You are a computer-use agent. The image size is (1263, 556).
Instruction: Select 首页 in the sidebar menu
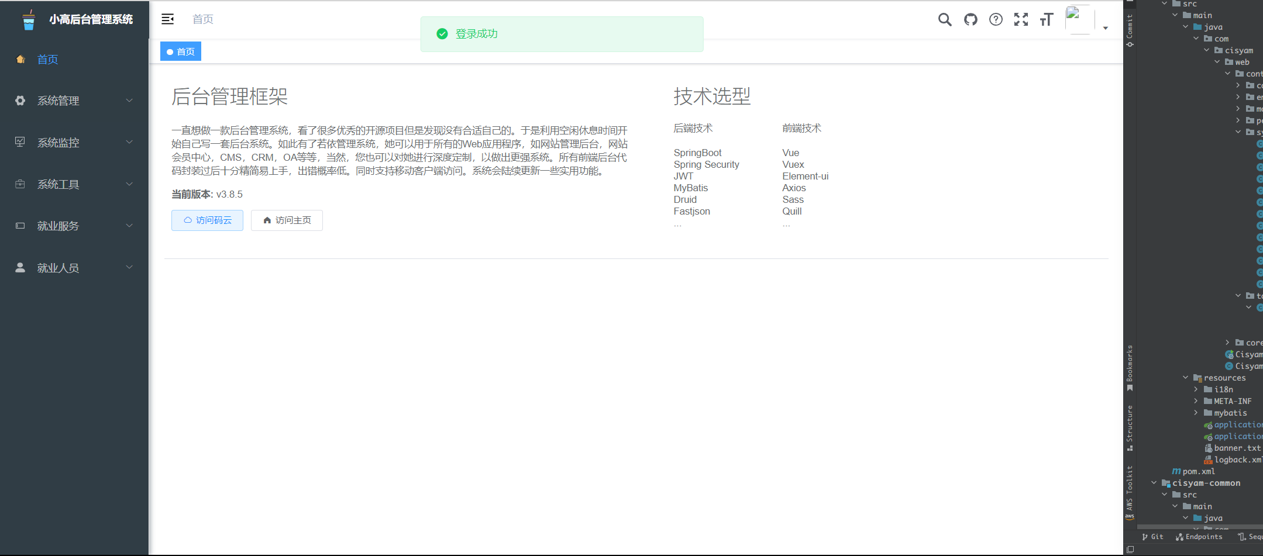click(x=74, y=59)
